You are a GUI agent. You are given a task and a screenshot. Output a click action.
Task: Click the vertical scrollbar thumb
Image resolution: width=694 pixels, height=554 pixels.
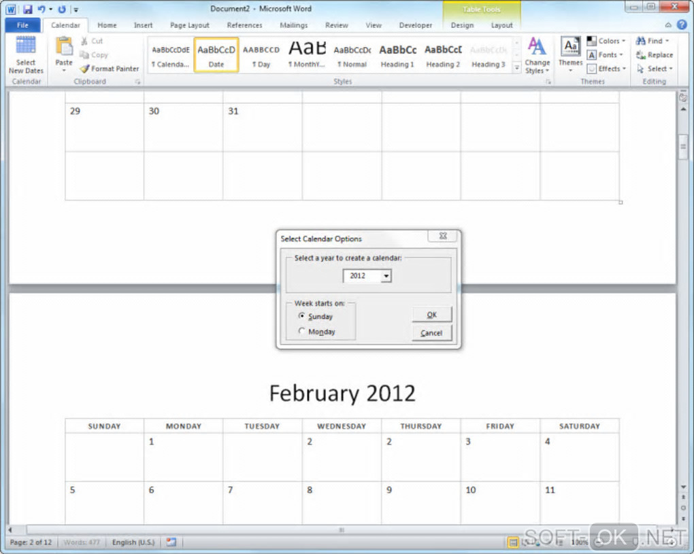(683, 146)
